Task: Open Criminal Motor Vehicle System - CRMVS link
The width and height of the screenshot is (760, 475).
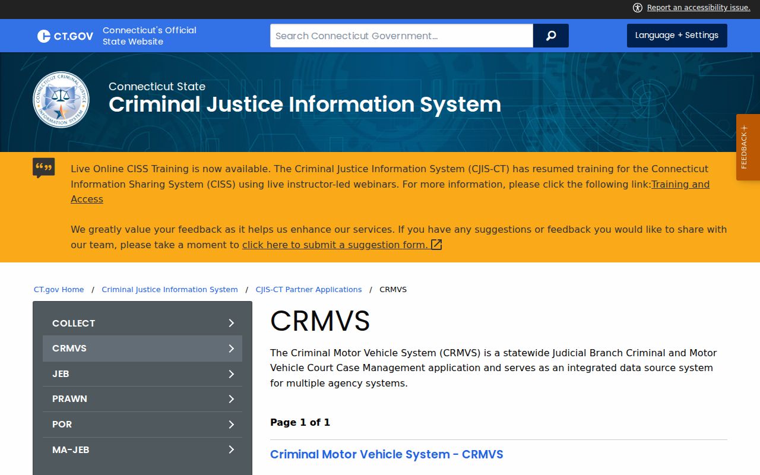Action: click(387, 454)
